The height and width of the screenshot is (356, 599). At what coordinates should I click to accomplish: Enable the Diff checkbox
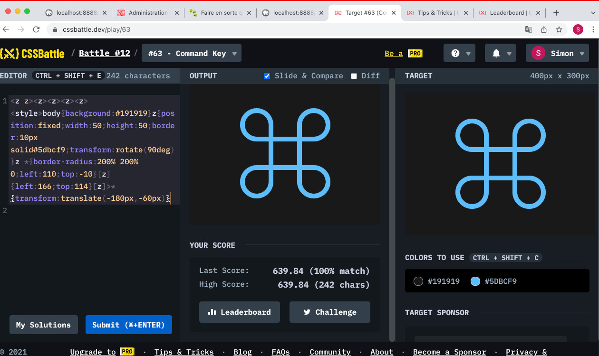pyautogui.click(x=354, y=76)
